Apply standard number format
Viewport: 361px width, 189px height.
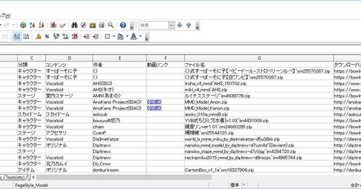point(56,37)
